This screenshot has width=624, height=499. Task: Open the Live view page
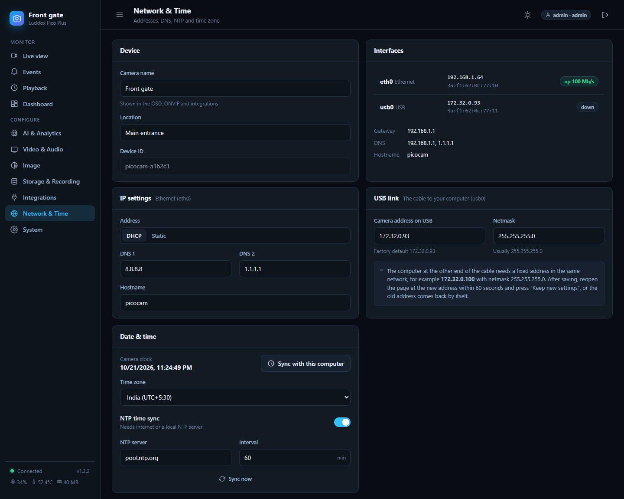pyautogui.click(x=50, y=56)
